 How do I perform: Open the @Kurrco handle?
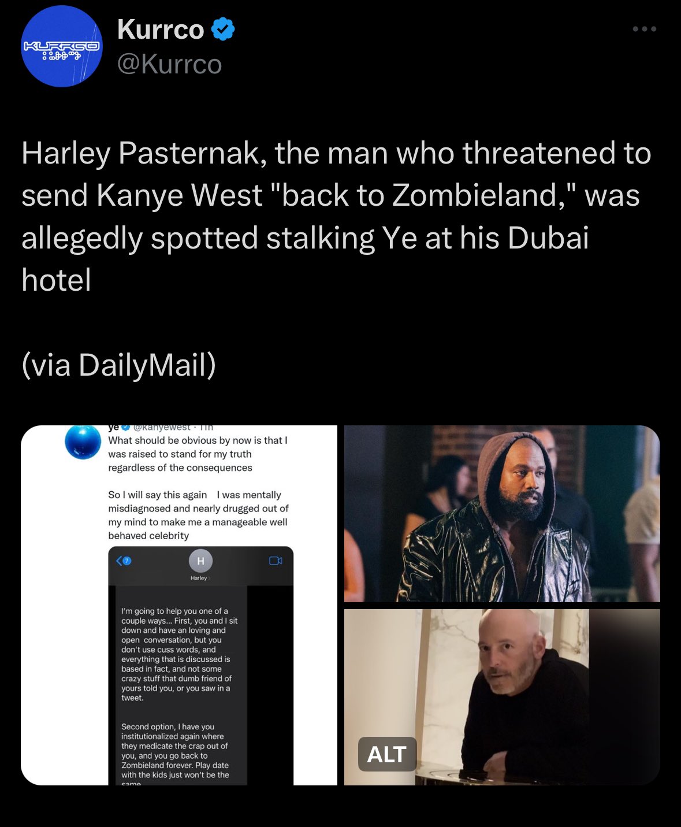(169, 64)
